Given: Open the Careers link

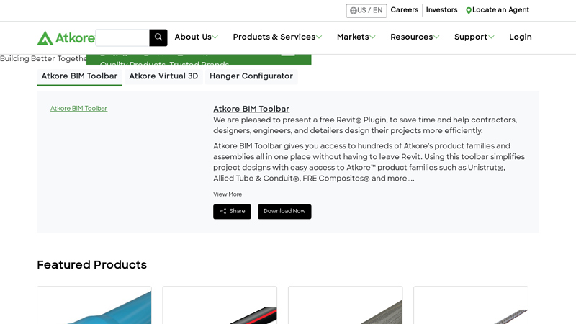Looking at the screenshot, I should click(x=404, y=10).
